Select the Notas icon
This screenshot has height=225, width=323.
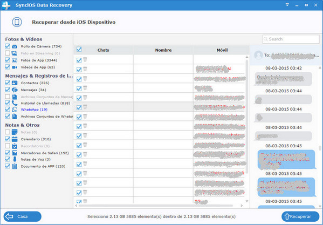15,132
